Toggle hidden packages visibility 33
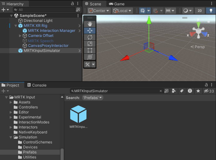 209,91
